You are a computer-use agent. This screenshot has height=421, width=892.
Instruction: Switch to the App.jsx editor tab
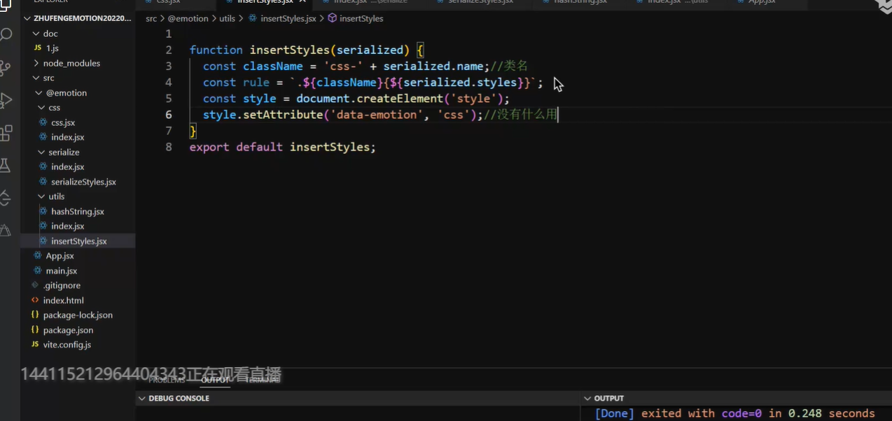coord(761,2)
